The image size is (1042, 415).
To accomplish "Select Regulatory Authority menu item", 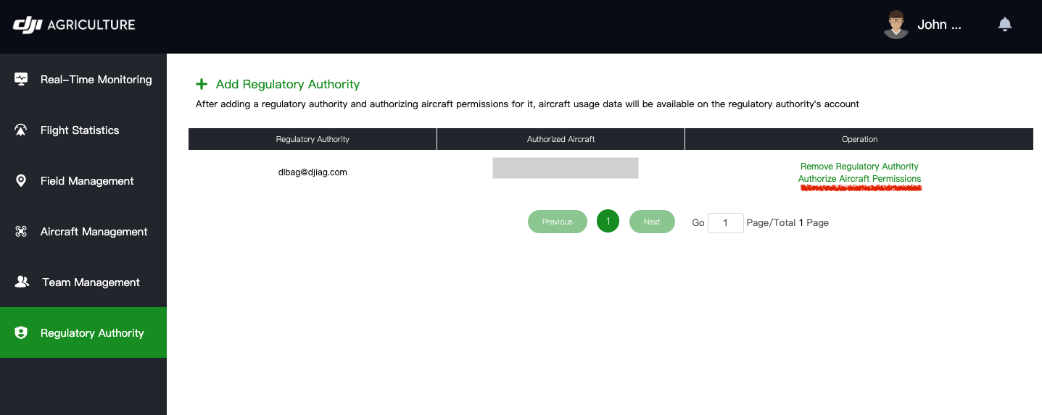I will tap(83, 332).
